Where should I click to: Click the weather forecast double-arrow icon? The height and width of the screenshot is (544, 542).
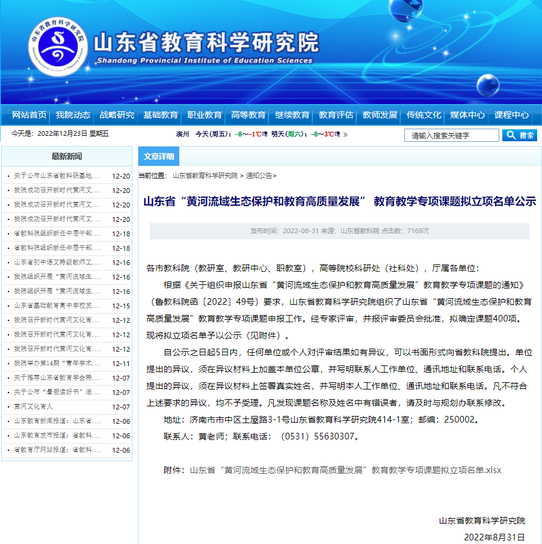click(345, 135)
